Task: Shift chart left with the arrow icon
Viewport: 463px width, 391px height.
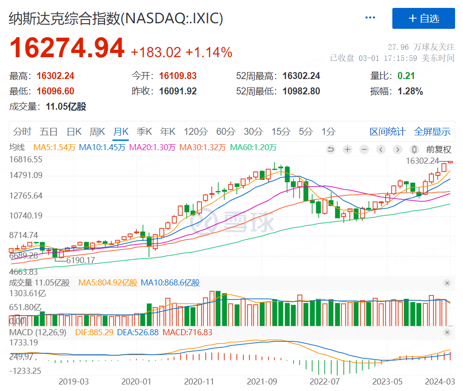Action: [x=381, y=149]
